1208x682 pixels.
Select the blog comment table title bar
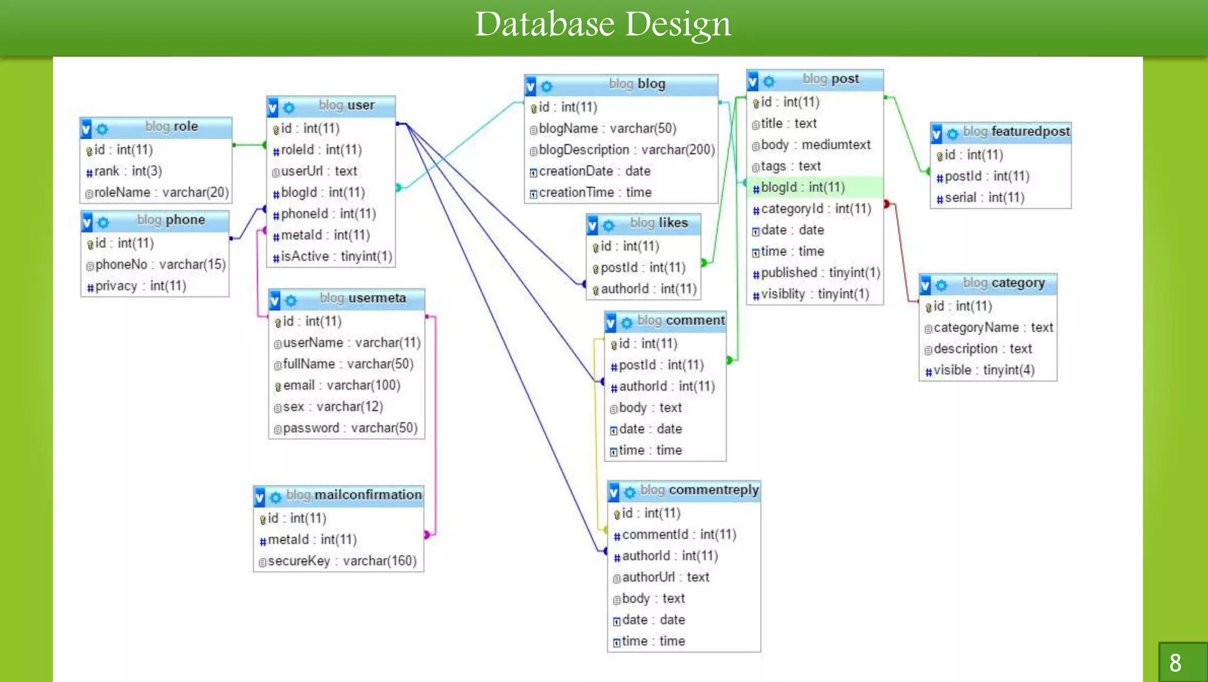click(681, 321)
